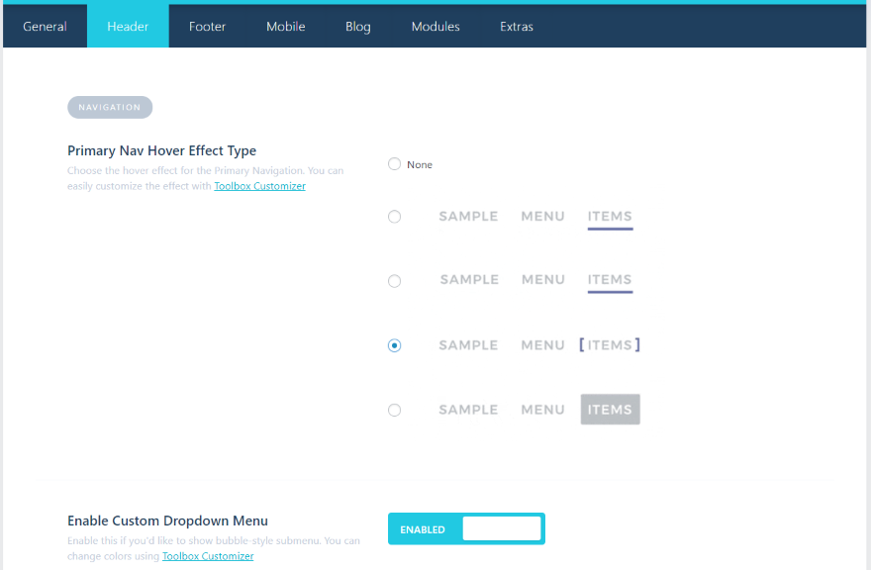Open the Extras tab
Screen dimensions: 871x570
pyautogui.click(x=517, y=26)
